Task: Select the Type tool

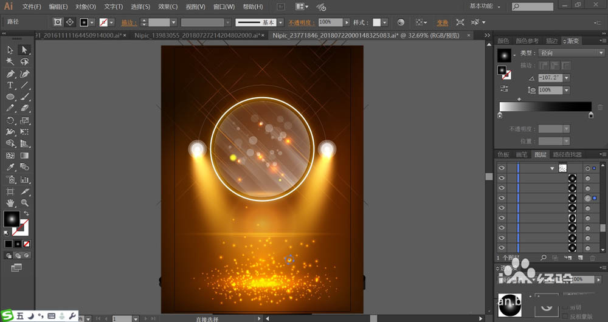Action: (x=10, y=85)
